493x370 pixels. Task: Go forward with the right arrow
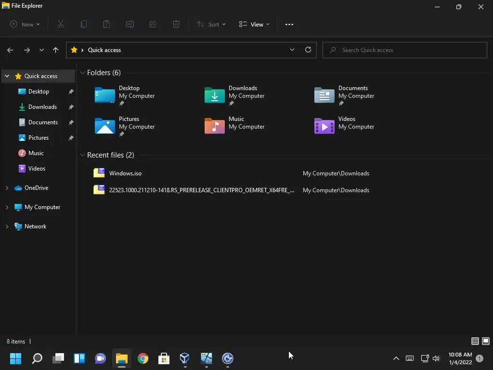click(x=27, y=50)
